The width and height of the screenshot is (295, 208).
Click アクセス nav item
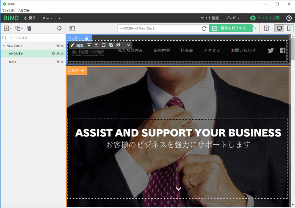point(212,50)
